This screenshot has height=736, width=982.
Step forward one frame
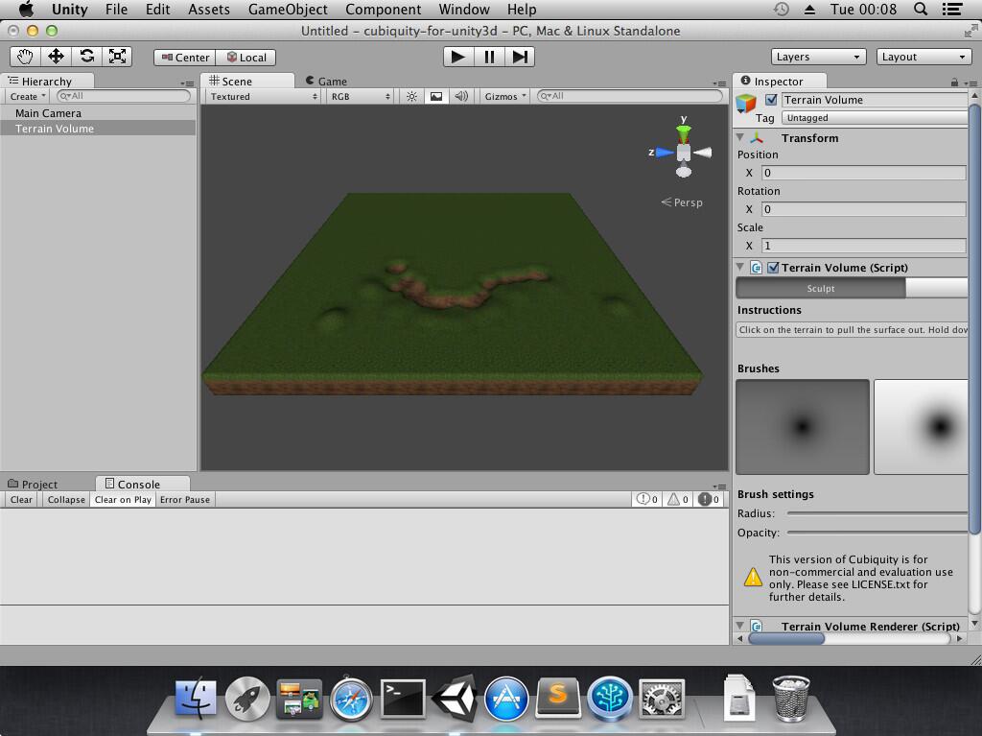coord(520,57)
